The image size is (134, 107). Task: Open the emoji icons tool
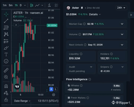coord(6,61)
